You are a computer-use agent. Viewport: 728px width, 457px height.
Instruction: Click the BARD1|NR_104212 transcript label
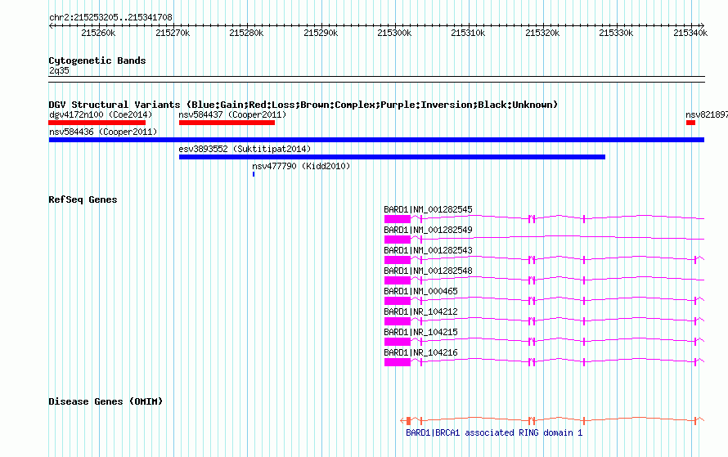(x=420, y=311)
